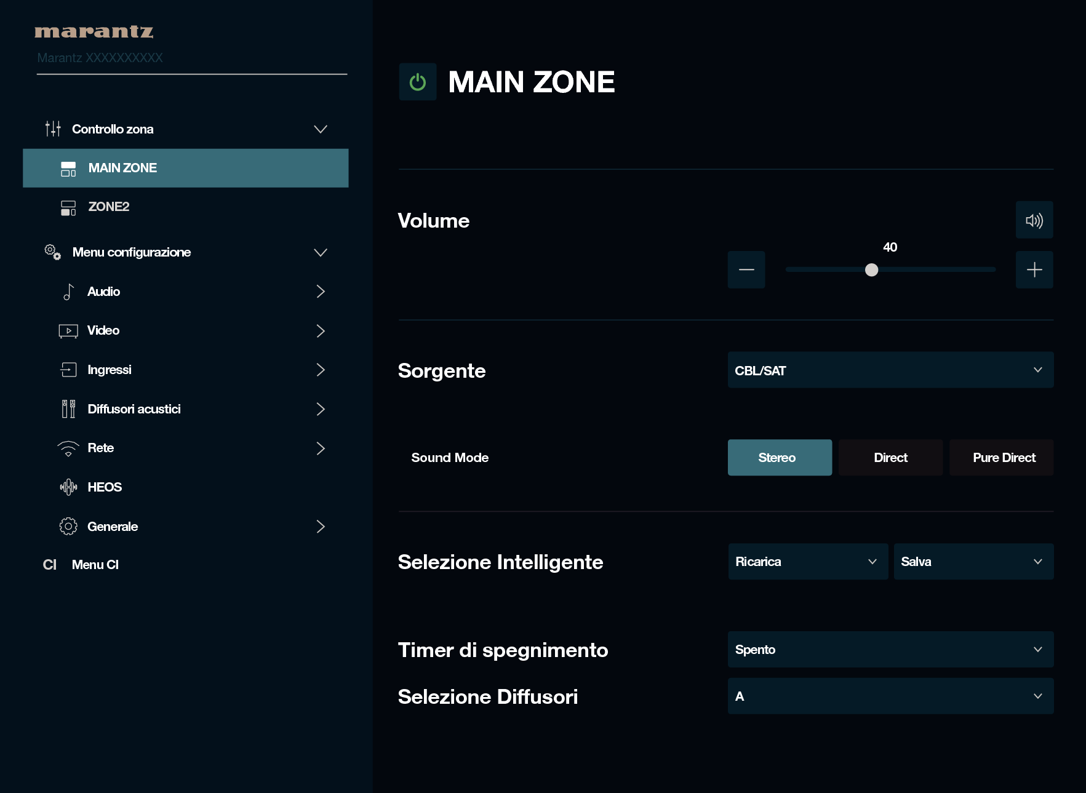Click the volume slider handle

click(871, 270)
